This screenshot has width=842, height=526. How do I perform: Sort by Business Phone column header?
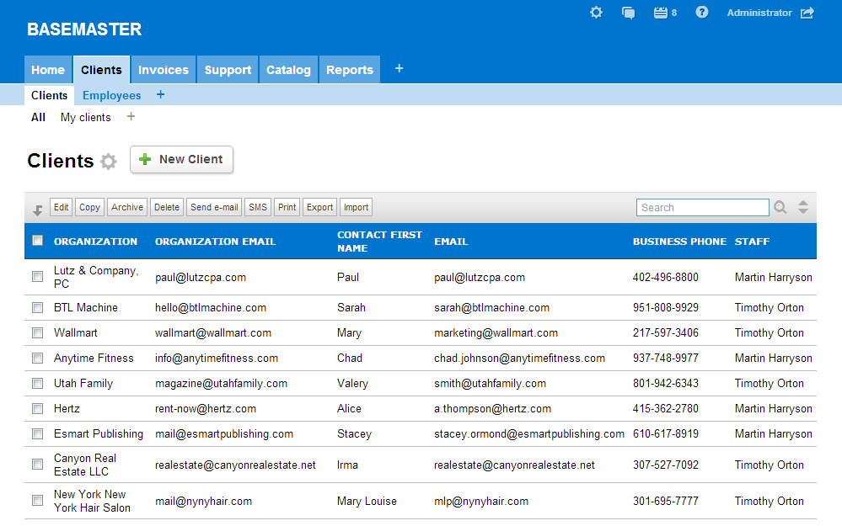(x=679, y=242)
